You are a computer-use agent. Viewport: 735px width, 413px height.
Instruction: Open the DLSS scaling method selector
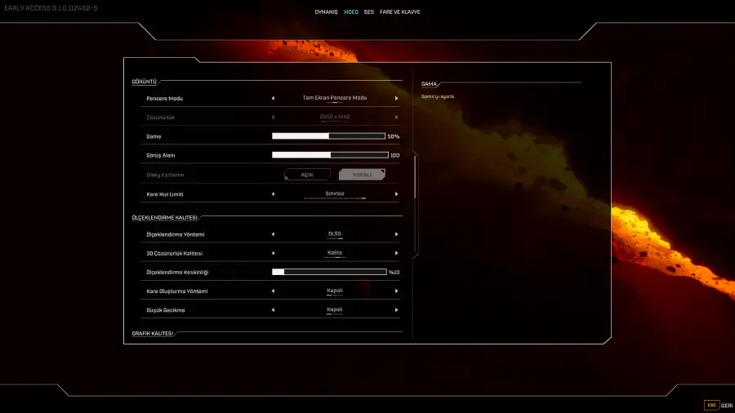point(335,234)
